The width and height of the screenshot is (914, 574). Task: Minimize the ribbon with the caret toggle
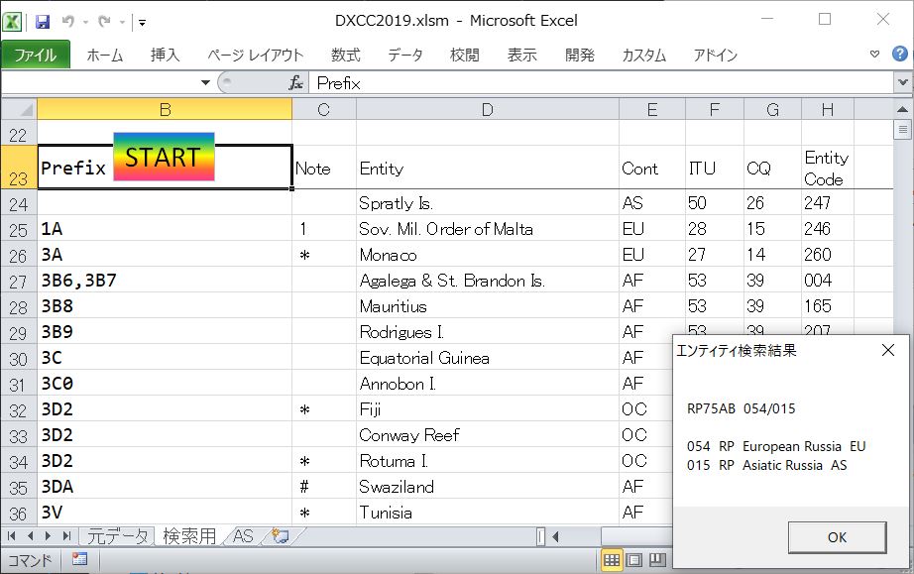(874, 55)
